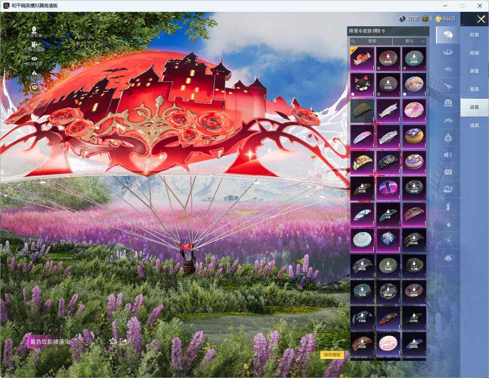Select the black cat parachute skin
This screenshot has height=378, width=489.
pyautogui.click(x=362, y=85)
